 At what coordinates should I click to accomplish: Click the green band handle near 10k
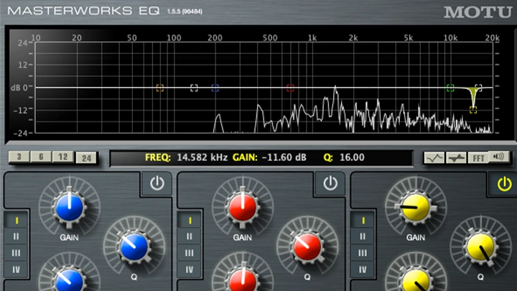pos(450,88)
